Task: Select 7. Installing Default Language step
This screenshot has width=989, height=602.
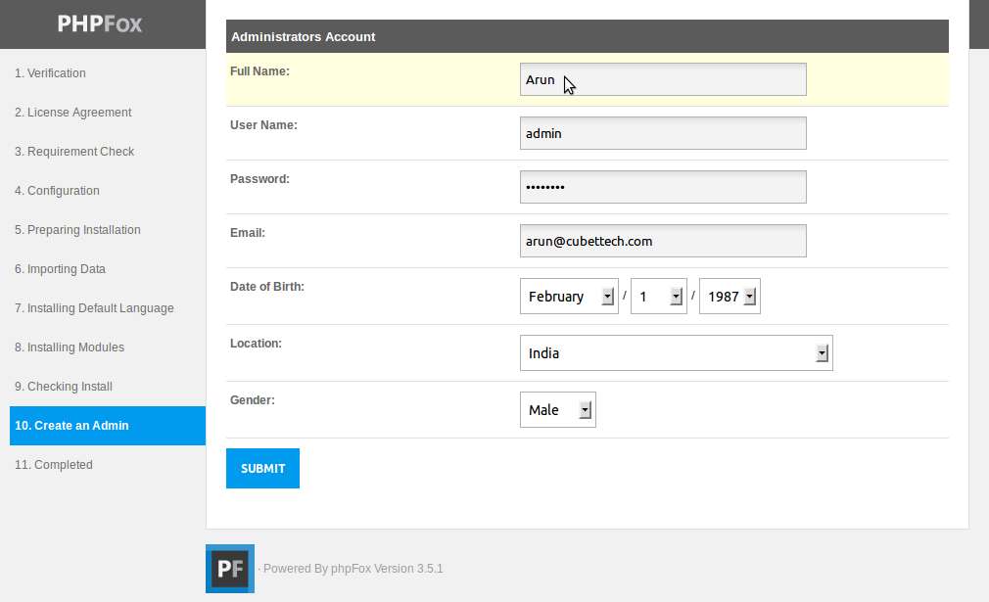Action: 94,307
